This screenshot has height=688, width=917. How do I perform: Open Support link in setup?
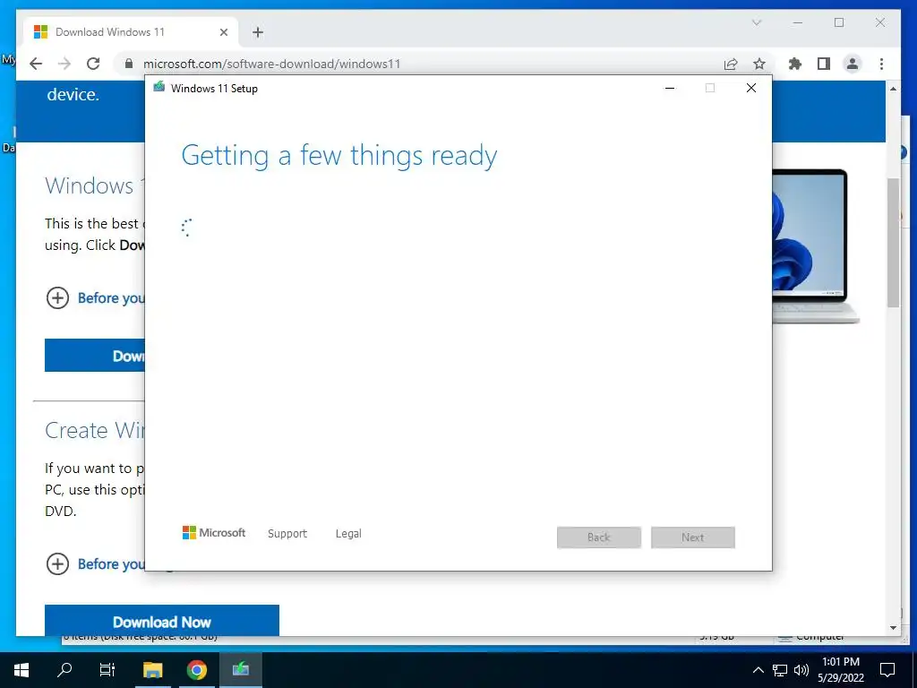(x=287, y=534)
